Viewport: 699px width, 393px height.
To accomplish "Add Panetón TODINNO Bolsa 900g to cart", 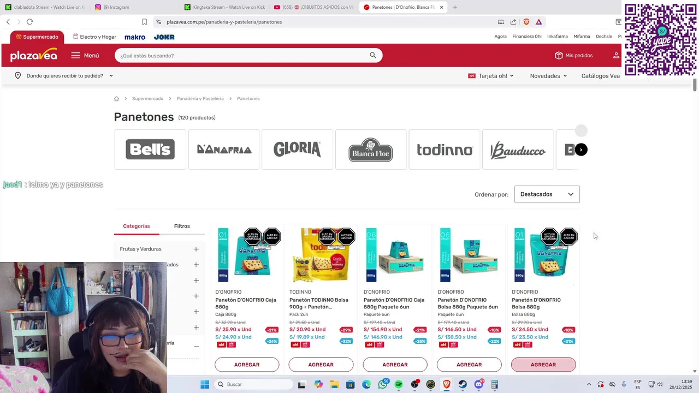I will point(321,365).
